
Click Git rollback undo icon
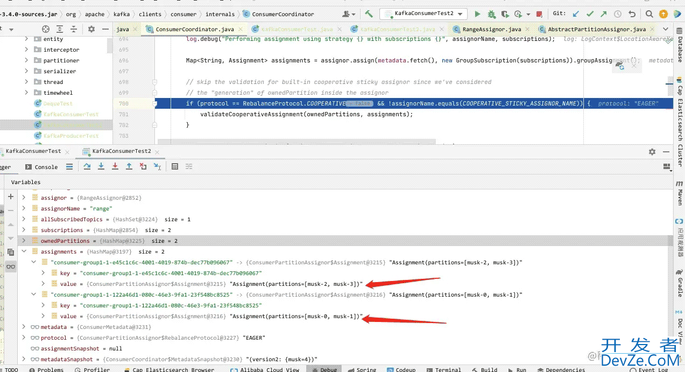(632, 14)
